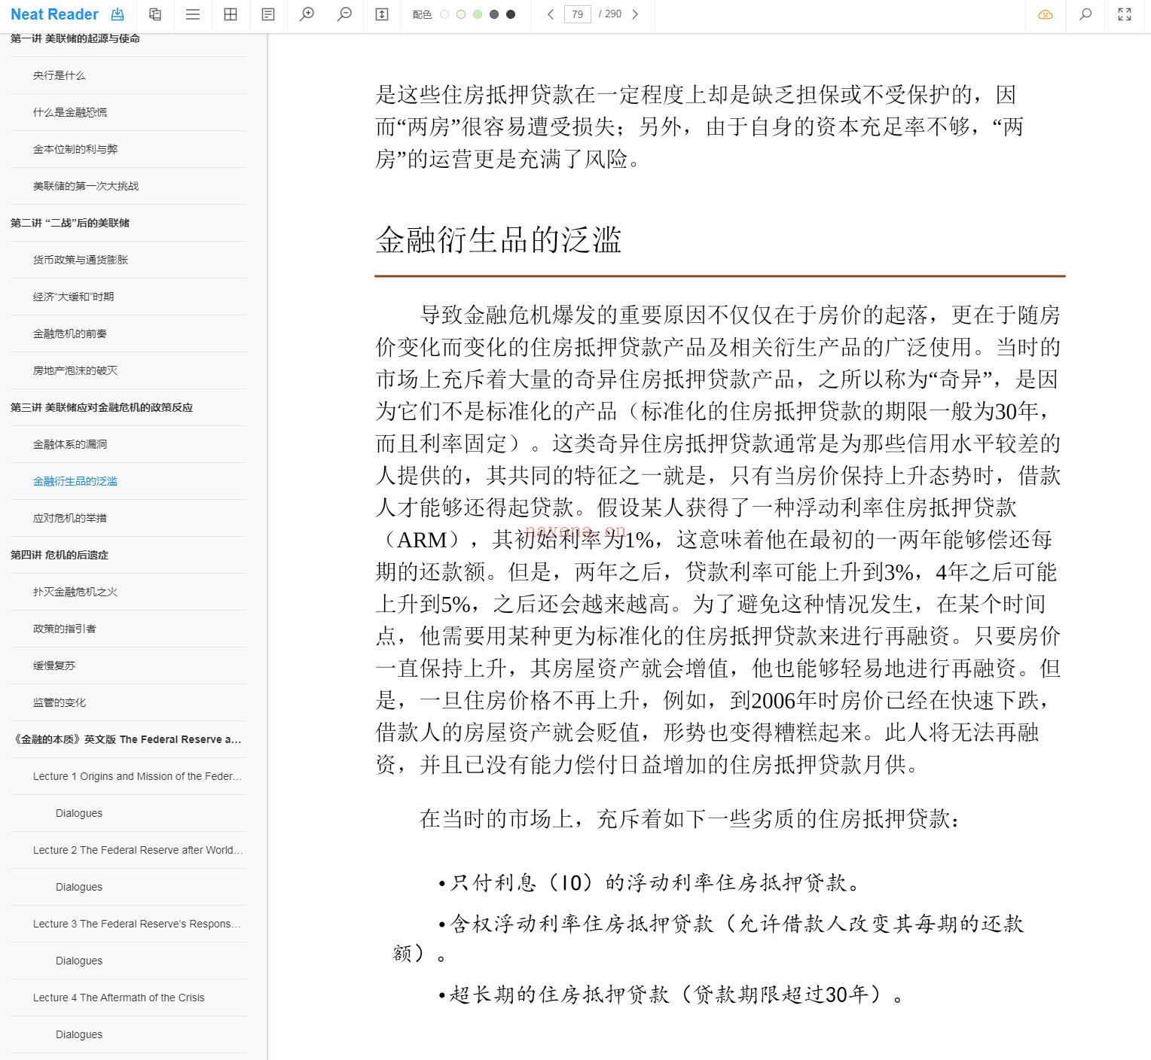Select highlighted section 金融衍生品的泛滥 in sidebar

coord(75,481)
